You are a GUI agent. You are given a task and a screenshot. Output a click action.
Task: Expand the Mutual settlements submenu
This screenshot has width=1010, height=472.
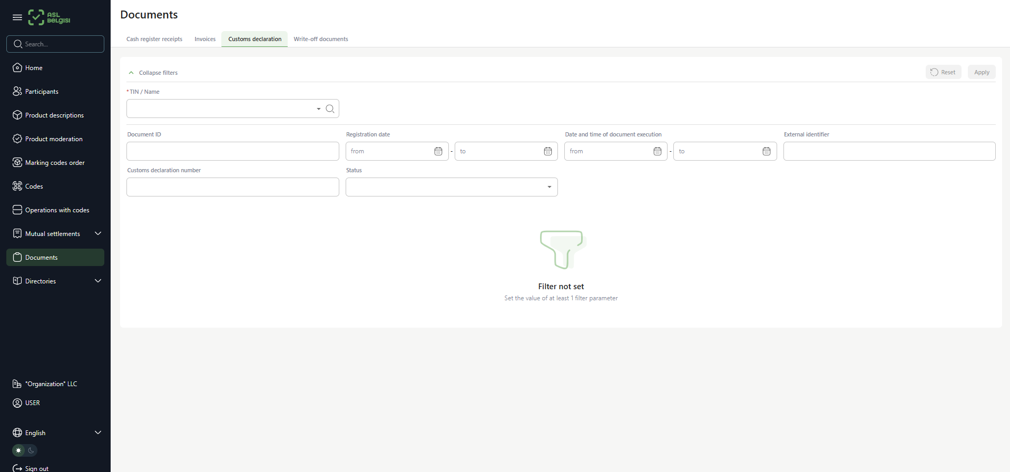(x=97, y=233)
